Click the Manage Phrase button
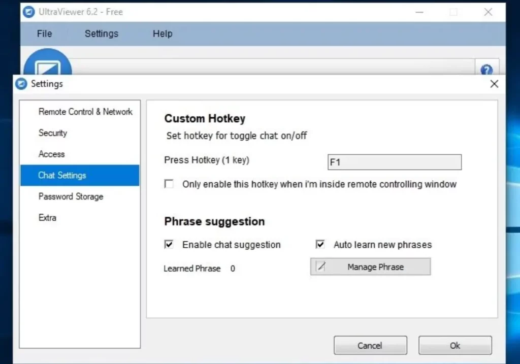 [370, 267]
